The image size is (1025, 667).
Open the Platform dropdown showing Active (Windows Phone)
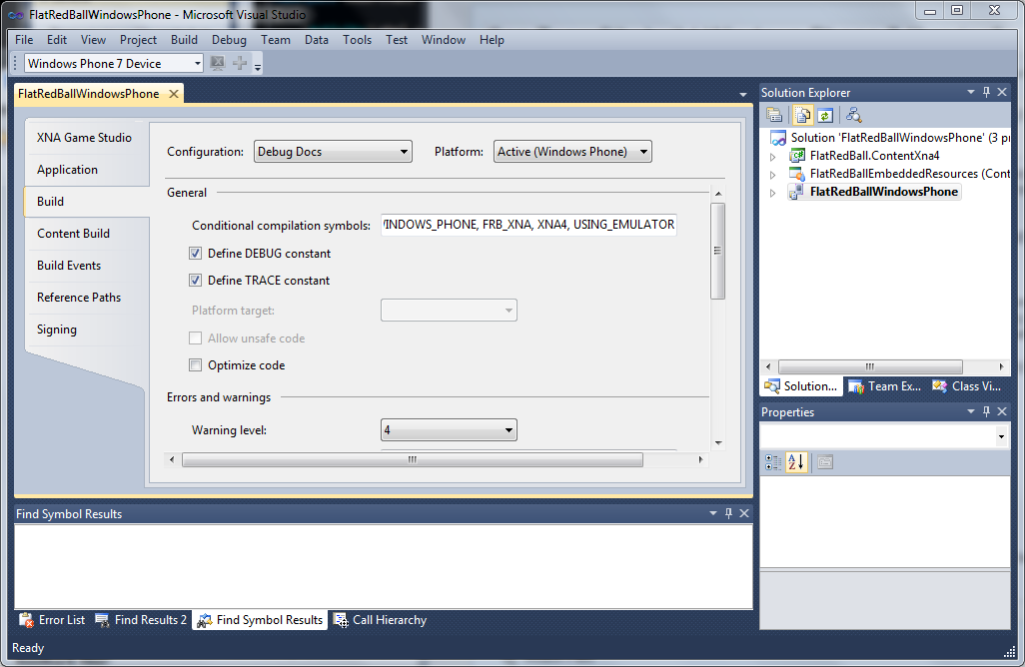[x=572, y=152]
